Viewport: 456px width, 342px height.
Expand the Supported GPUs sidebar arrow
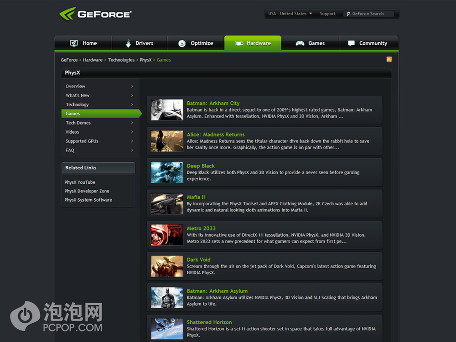132,141
